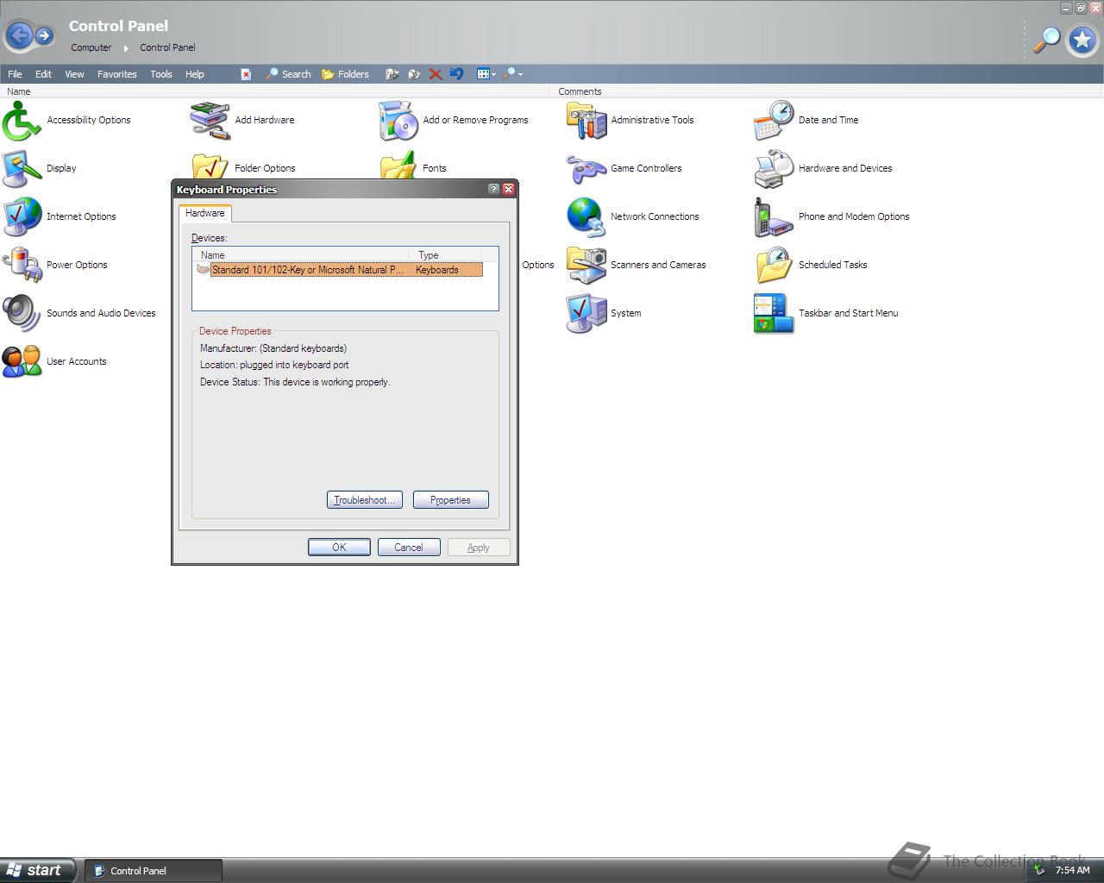Click the Back navigation arrow

pyautogui.click(x=20, y=35)
